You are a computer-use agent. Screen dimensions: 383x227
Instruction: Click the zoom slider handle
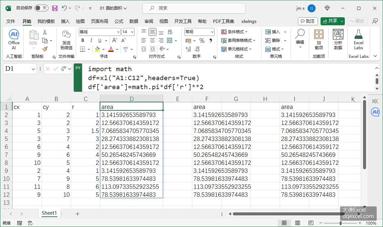(340, 223)
